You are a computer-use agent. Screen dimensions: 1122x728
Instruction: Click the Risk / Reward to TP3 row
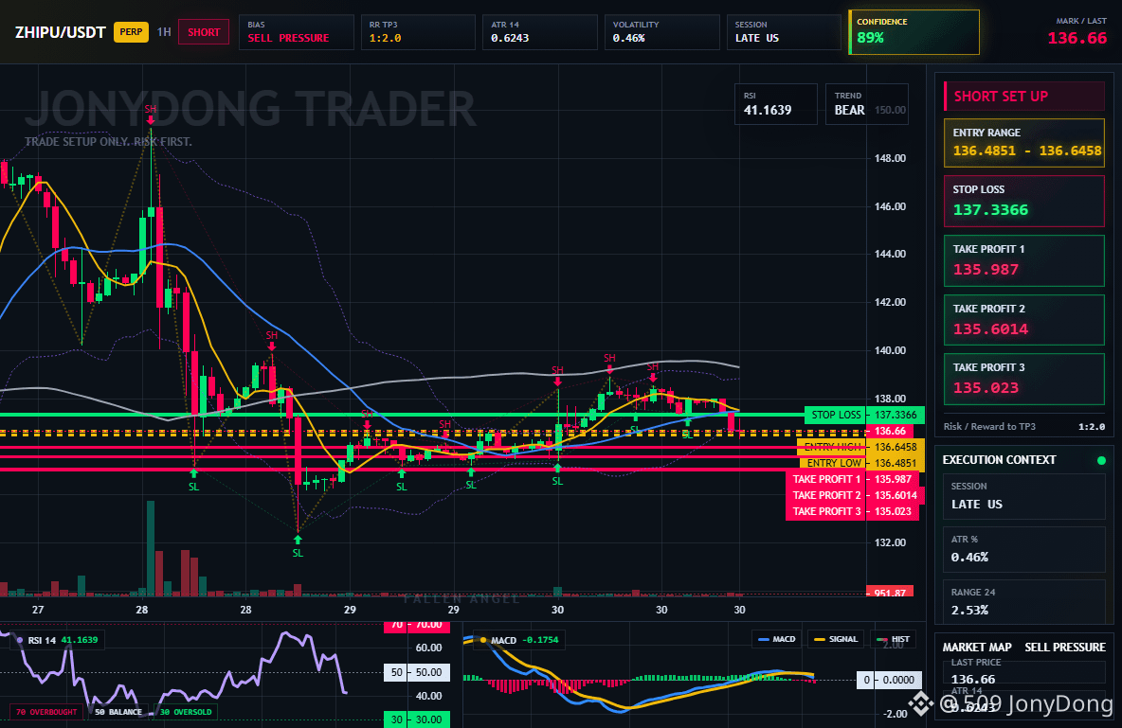[x=1024, y=426]
